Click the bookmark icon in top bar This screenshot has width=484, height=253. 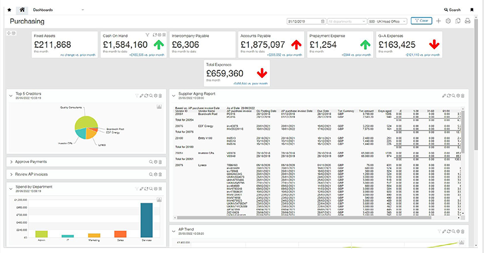pyautogui.click(x=472, y=10)
